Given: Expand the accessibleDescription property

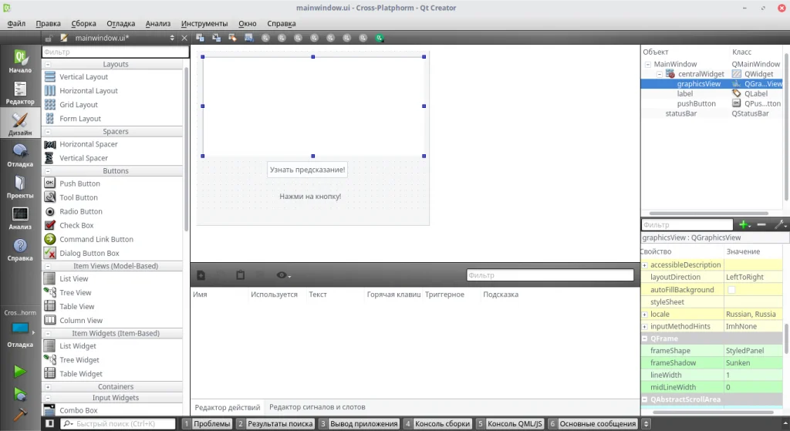Looking at the screenshot, I should [644, 264].
